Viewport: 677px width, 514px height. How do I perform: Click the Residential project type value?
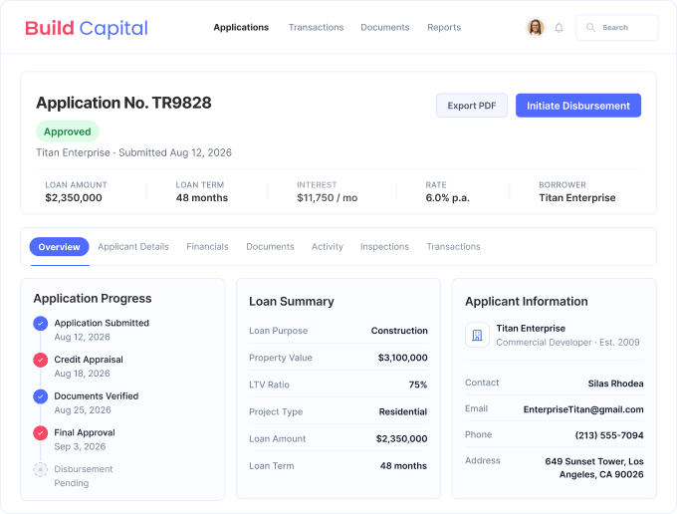[403, 411]
